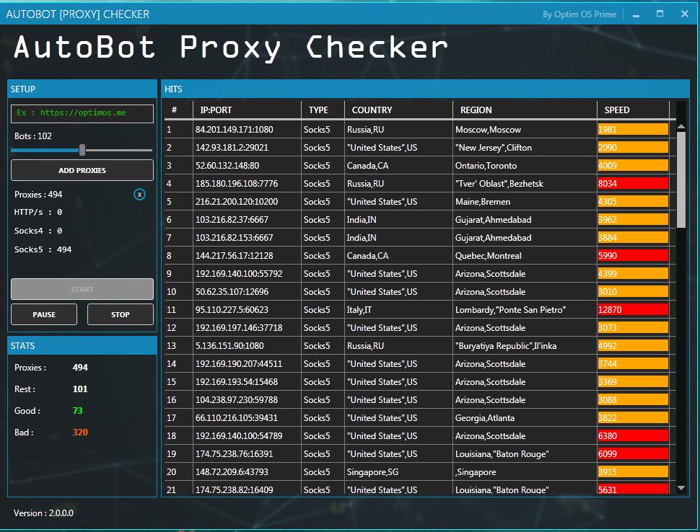Image resolution: width=700 pixels, height=532 pixels.
Task: Pause the proxy check
Action: (44, 314)
